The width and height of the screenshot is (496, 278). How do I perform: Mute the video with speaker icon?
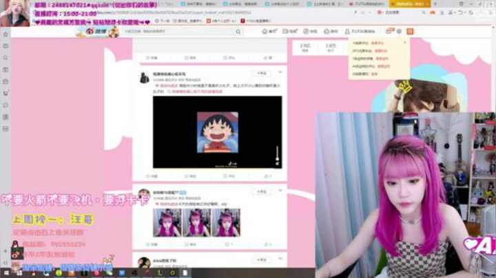tap(277, 163)
